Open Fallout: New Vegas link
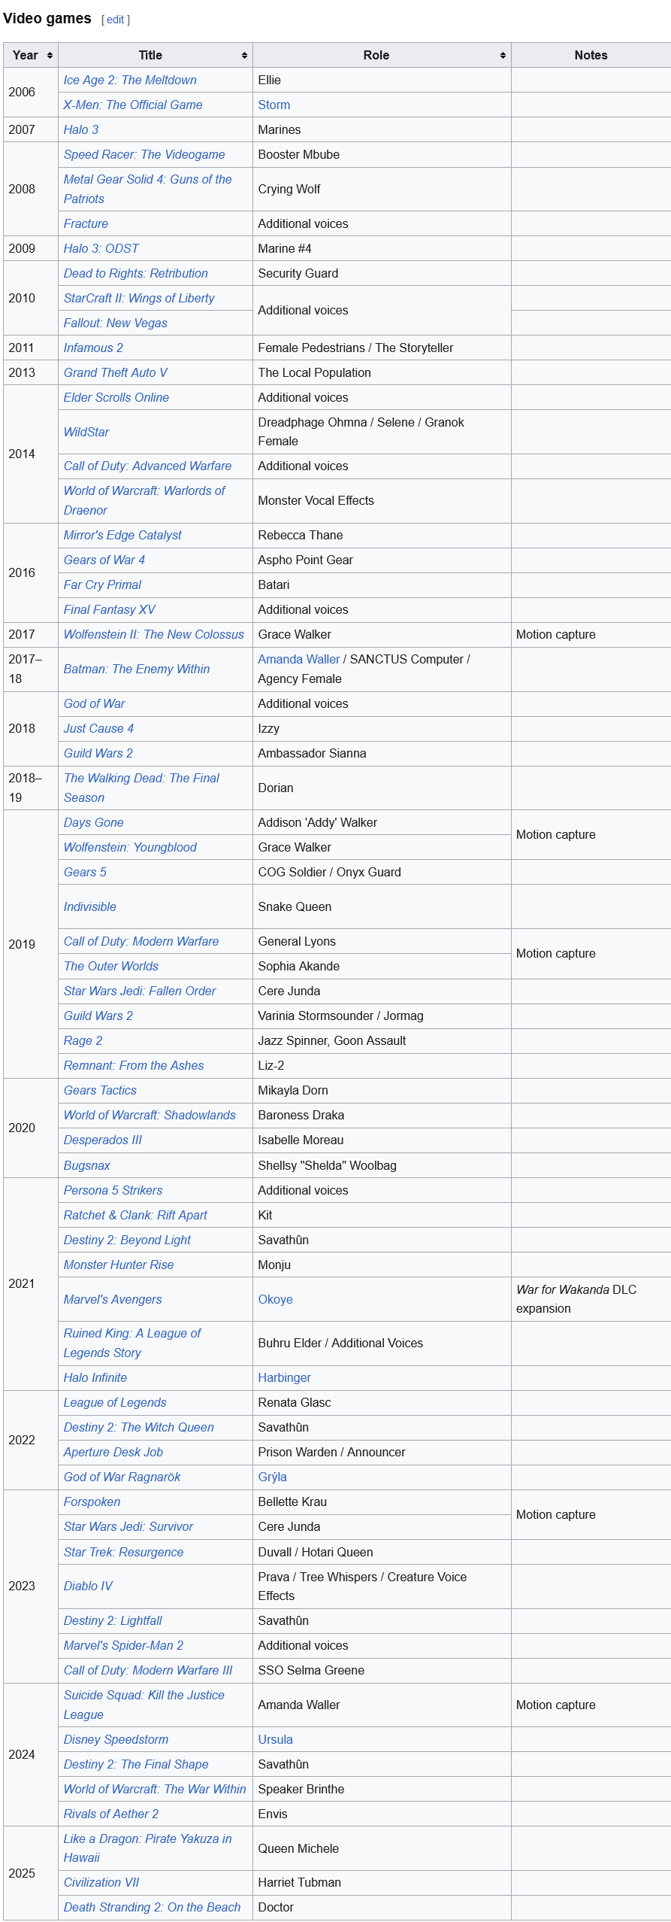671x1922 pixels. point(116,323)
